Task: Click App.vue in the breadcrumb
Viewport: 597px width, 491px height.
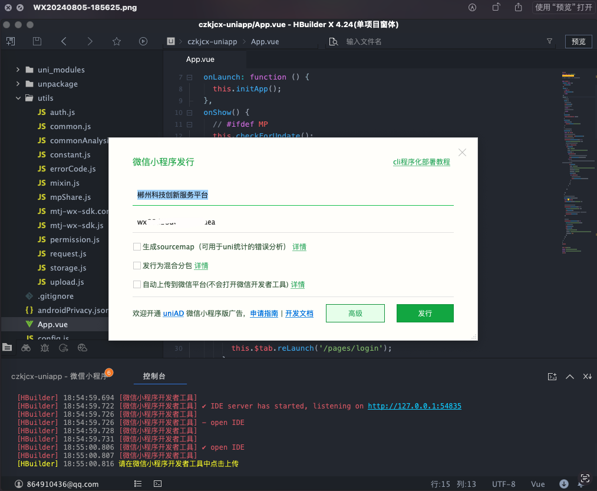Action: click(265, 41)
